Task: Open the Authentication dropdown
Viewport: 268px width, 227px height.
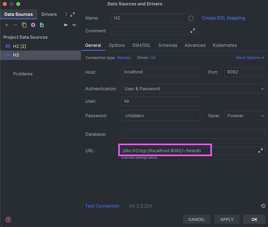Action: coord(194,89)
